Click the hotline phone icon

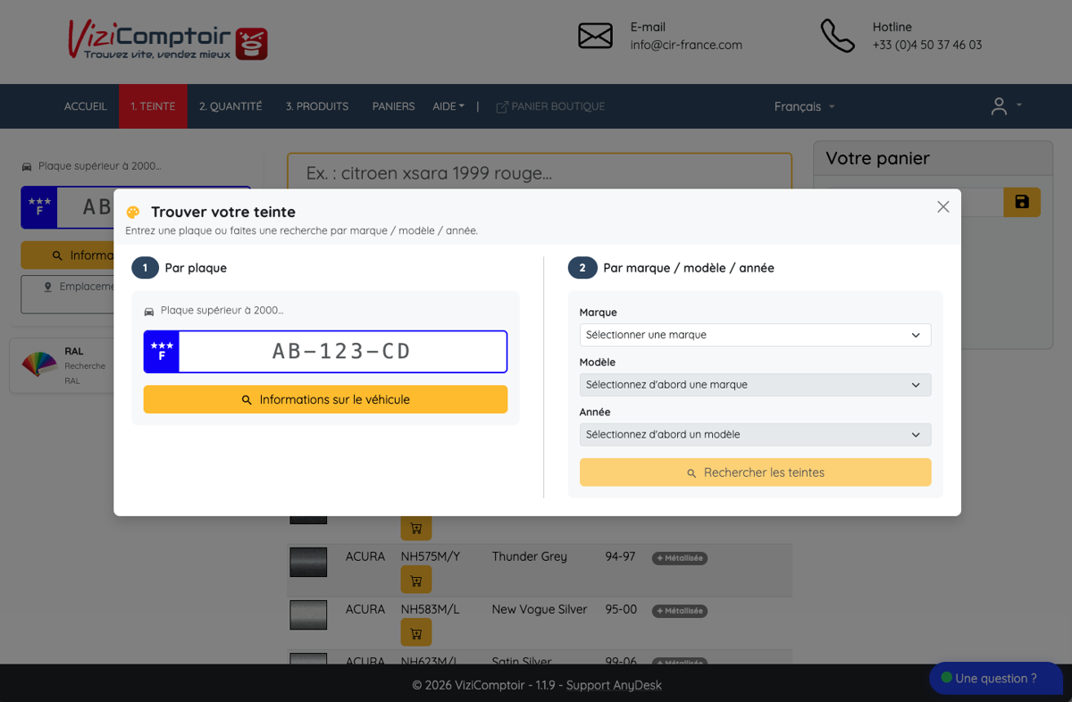[837, 36]
